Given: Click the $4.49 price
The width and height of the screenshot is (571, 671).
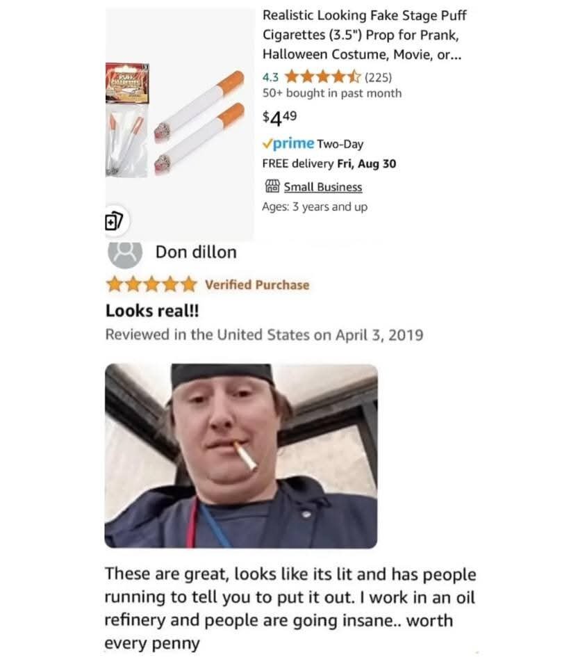Looking at the screenshot, I should coord(279,118).
